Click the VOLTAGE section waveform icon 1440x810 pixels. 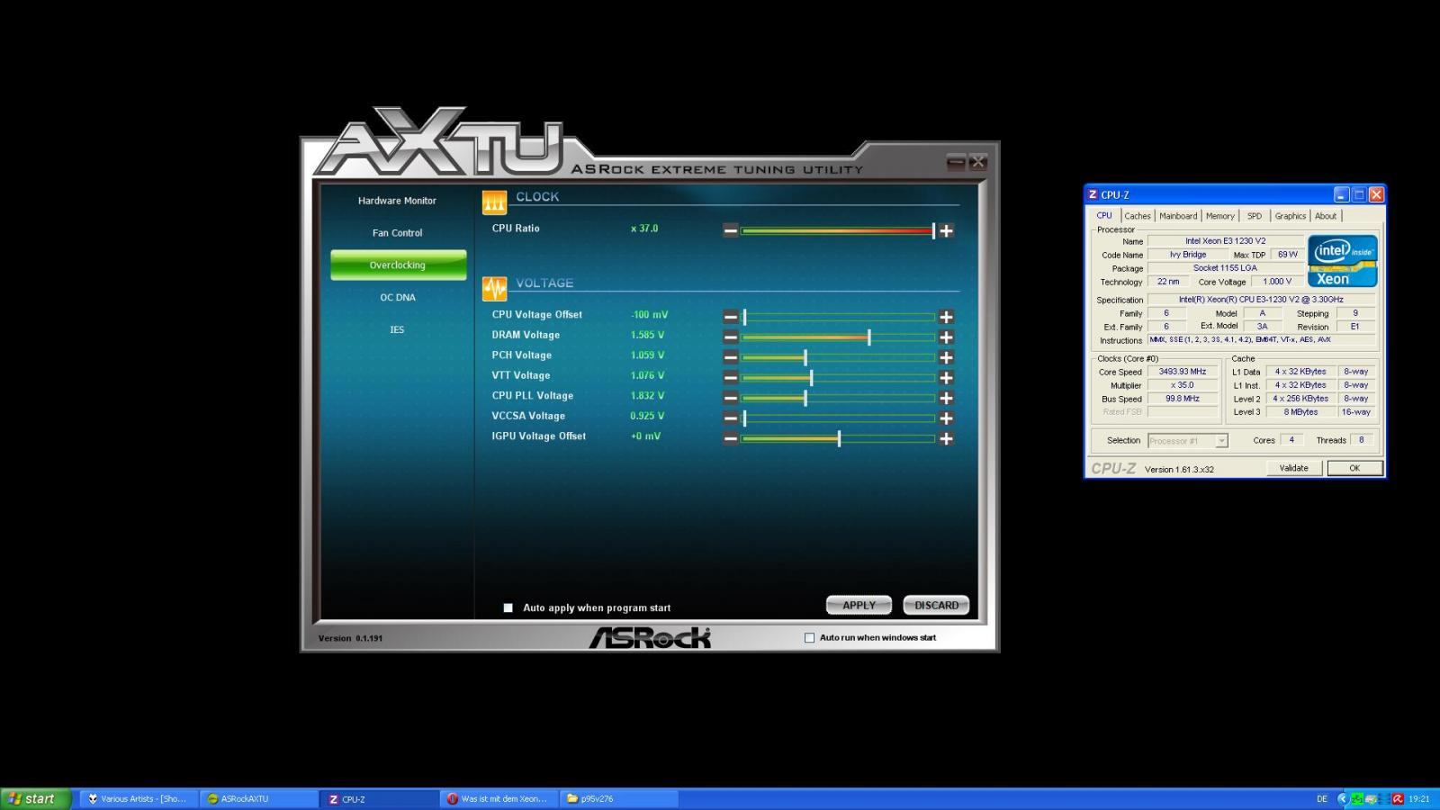coord(494,288)
